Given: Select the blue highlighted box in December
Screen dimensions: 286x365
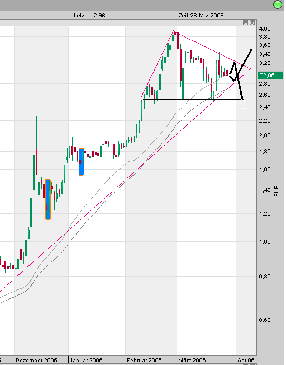Looking at the screenshot, I should [48, 199].
